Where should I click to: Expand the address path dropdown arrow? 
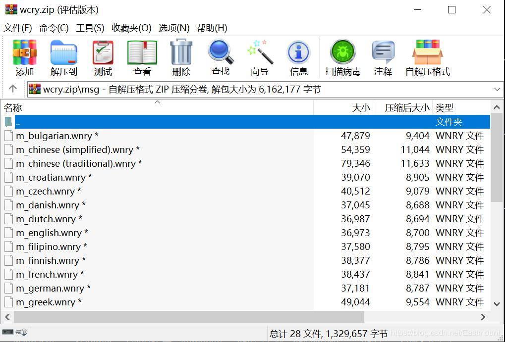click(497, 89)
